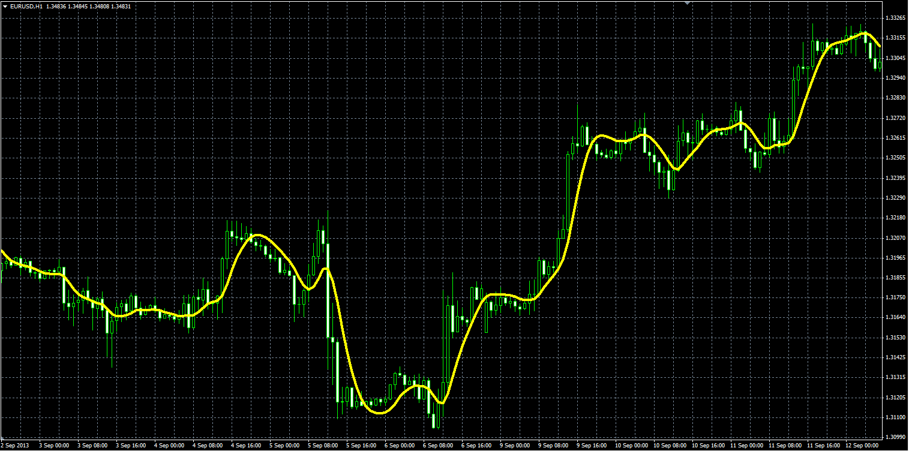Click the 3 Sep 16:00 time label
The image size is (909, 451).
[x=130, y=446]
